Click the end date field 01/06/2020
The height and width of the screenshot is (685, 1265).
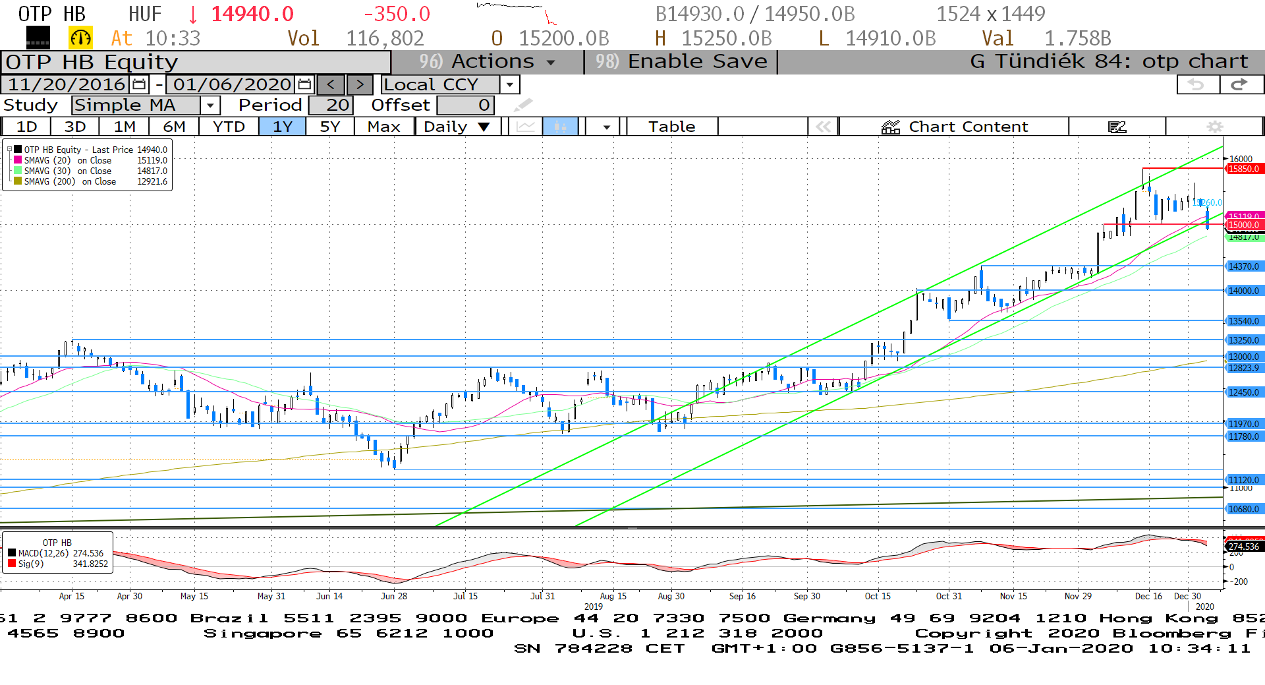(232, 84)
